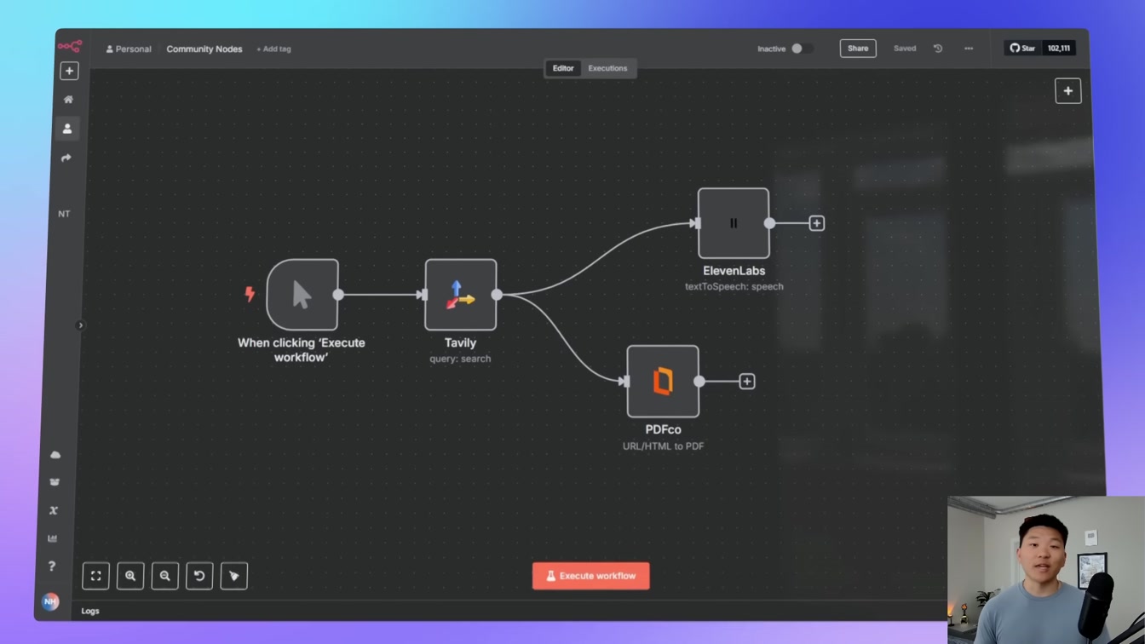Select the manual trigger cursor node
The width and height of the screenshot is (1145, 644).
point(302,295)
